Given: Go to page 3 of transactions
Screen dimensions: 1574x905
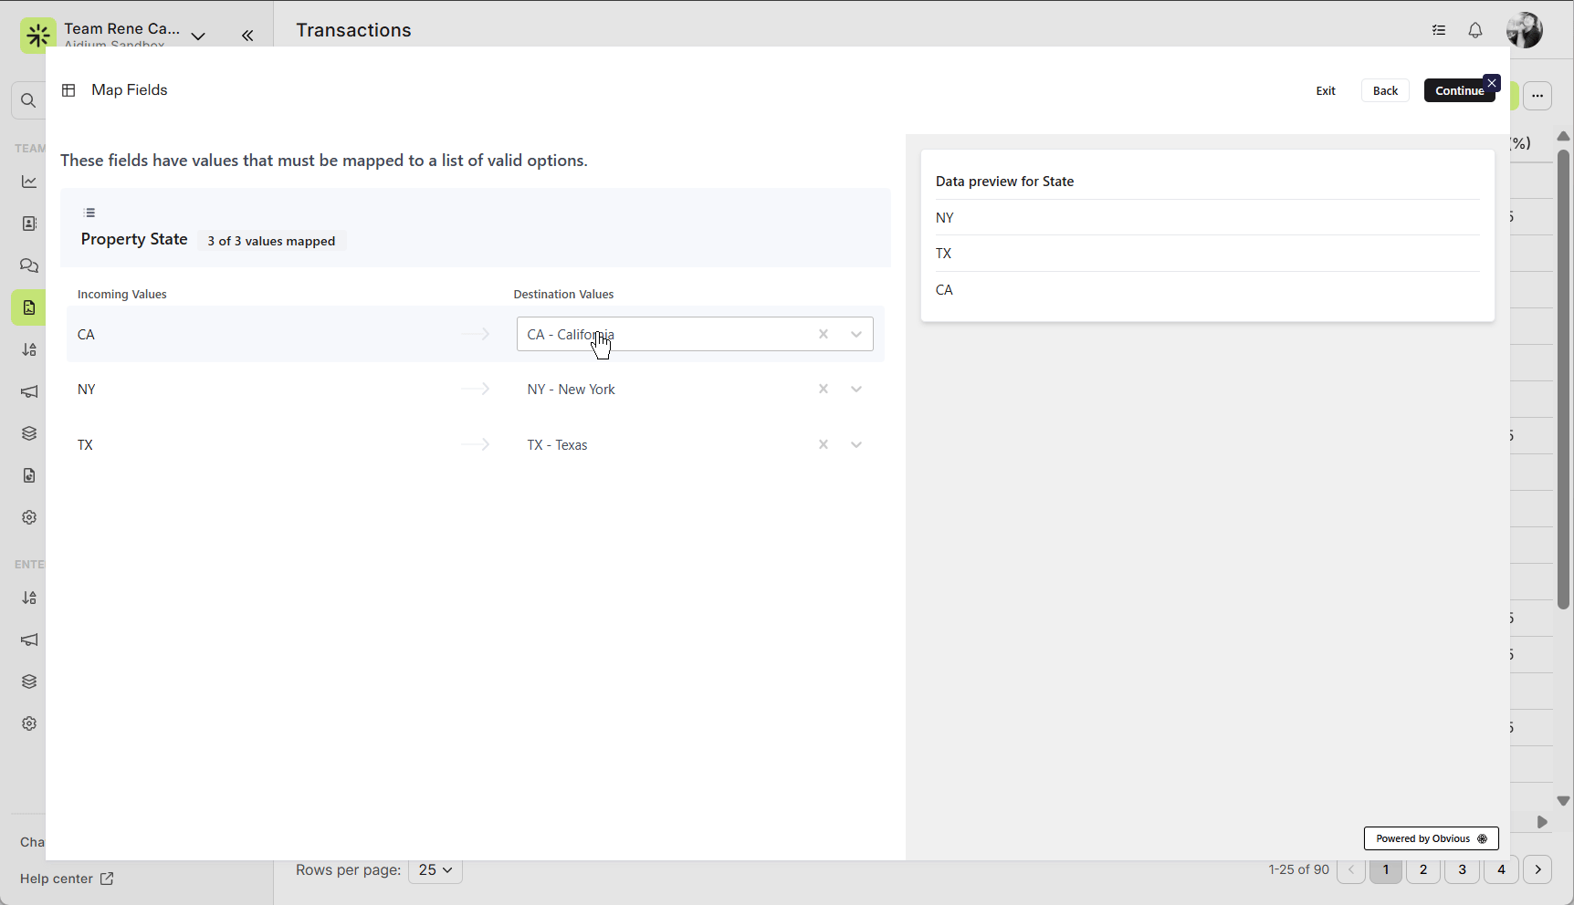Looking at the screenshot, I should click(x=1462, y=870).
